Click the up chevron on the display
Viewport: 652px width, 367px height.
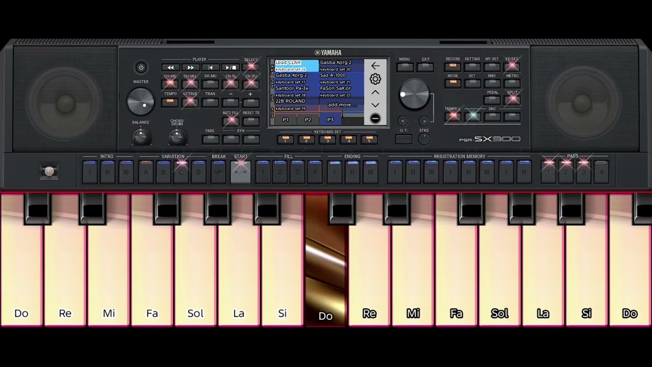[x=375, y=92]
